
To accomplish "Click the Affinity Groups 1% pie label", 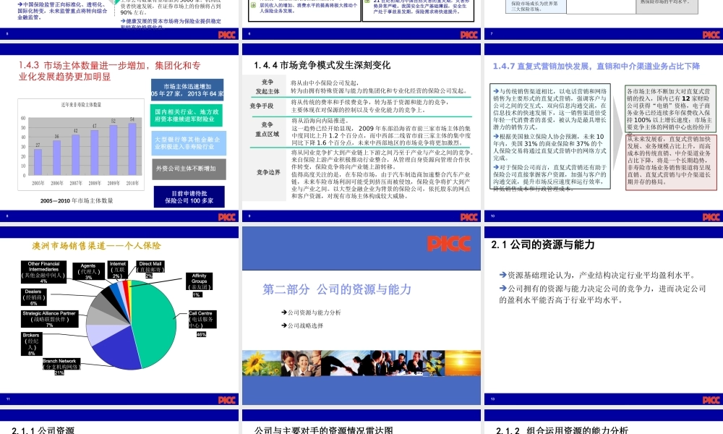I will [x=200, y=284].
